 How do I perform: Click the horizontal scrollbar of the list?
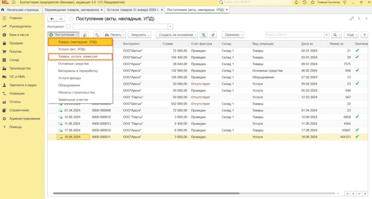coord(146,193)
